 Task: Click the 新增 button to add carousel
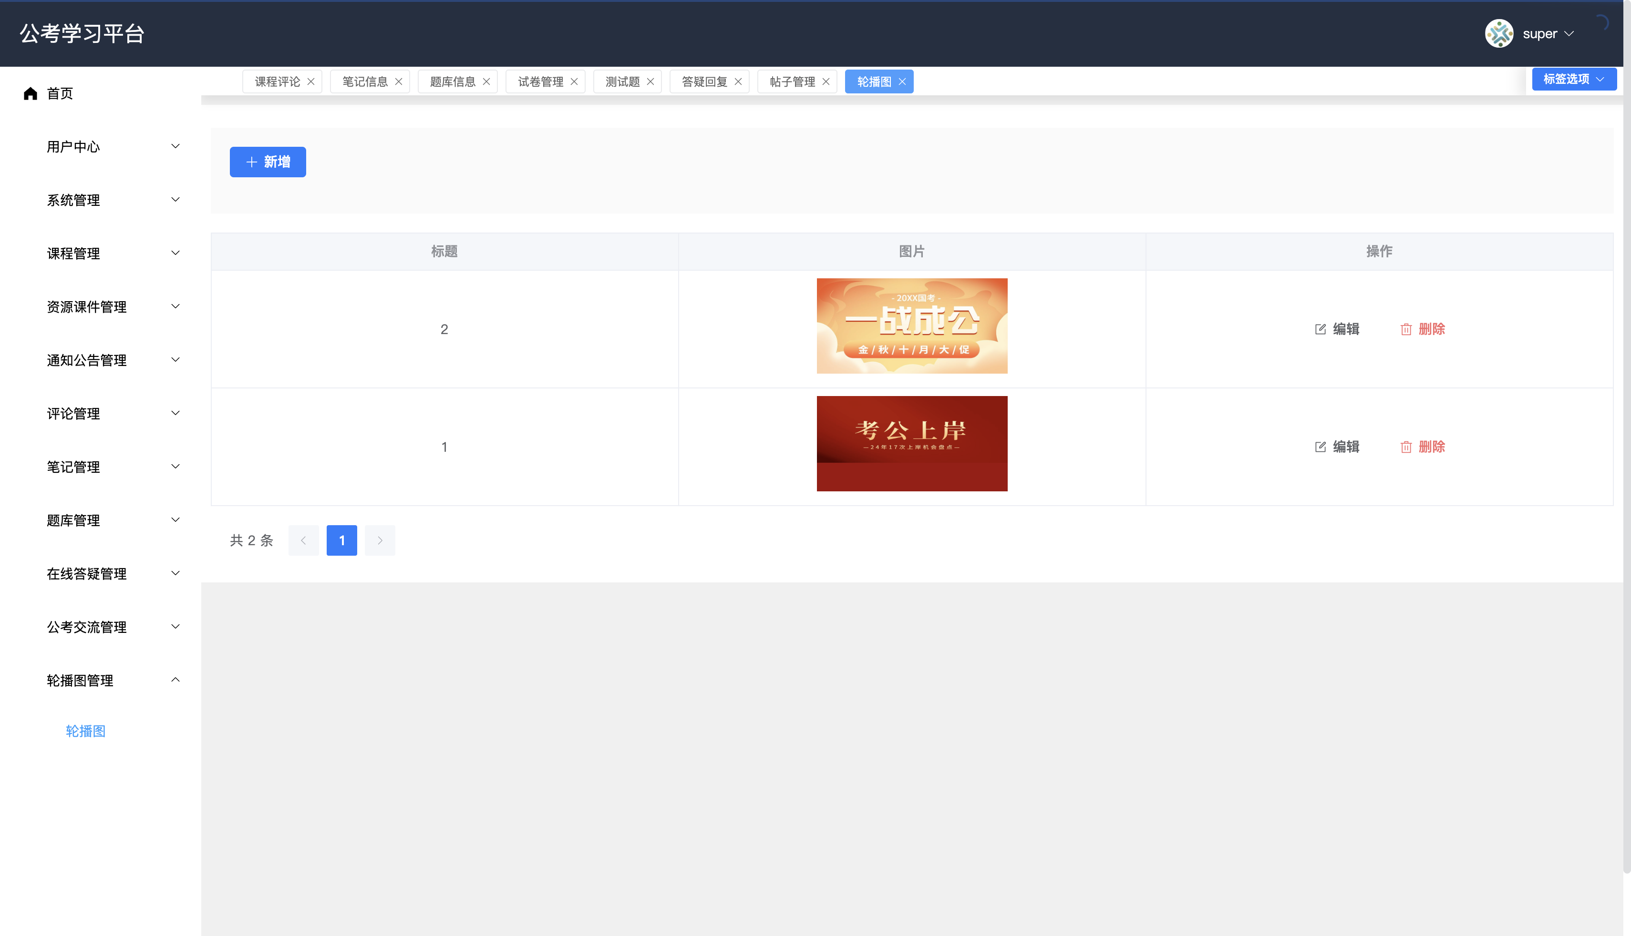268,162
